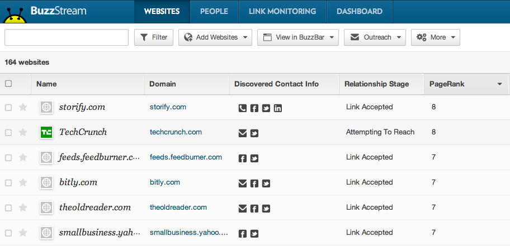510x246 pixels.
Task: Tick the select-all checkbox in table header
Action: point(8,84)
